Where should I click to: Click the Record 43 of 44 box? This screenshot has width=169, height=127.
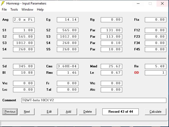pos(120,112)
